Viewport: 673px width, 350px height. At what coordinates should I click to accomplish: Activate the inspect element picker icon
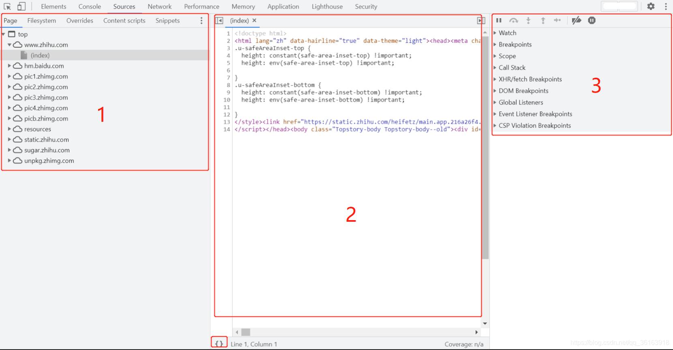pos(7,6)
